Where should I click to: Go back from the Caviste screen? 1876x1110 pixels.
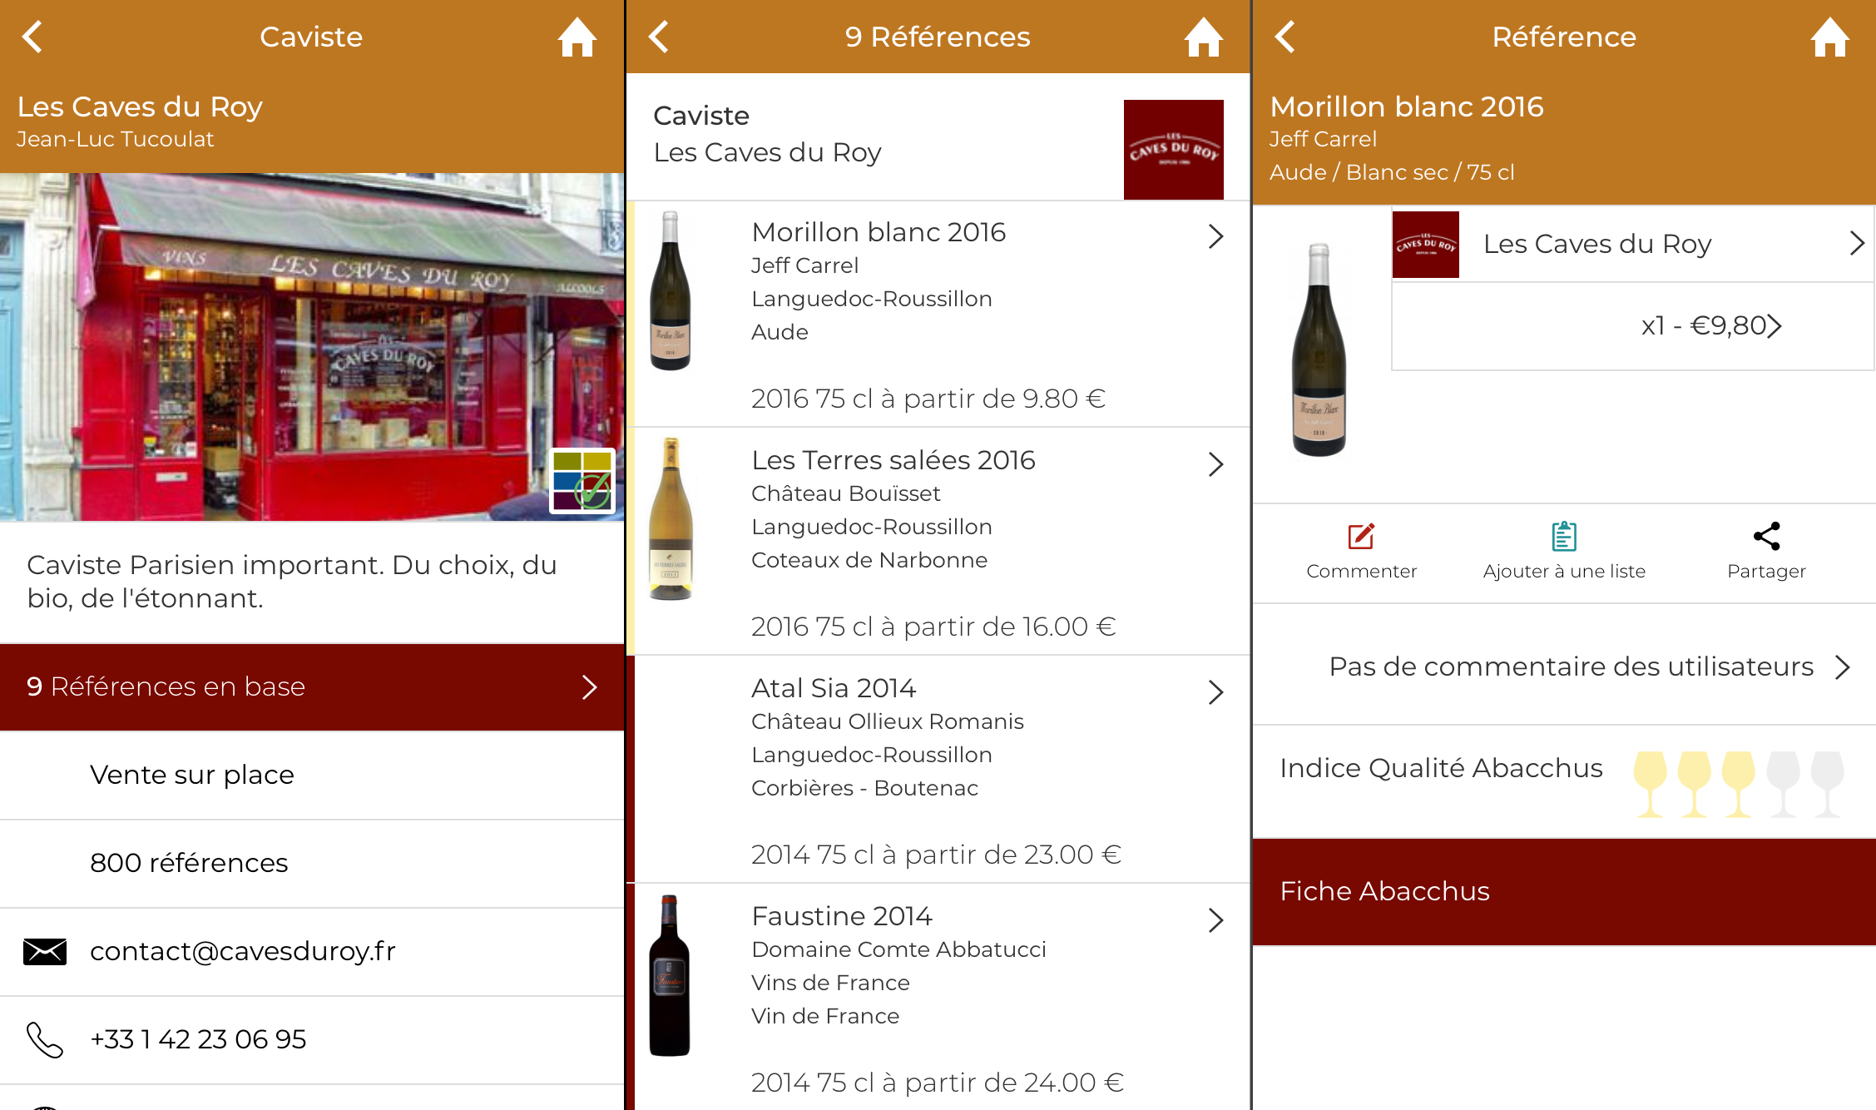(32, 37)
